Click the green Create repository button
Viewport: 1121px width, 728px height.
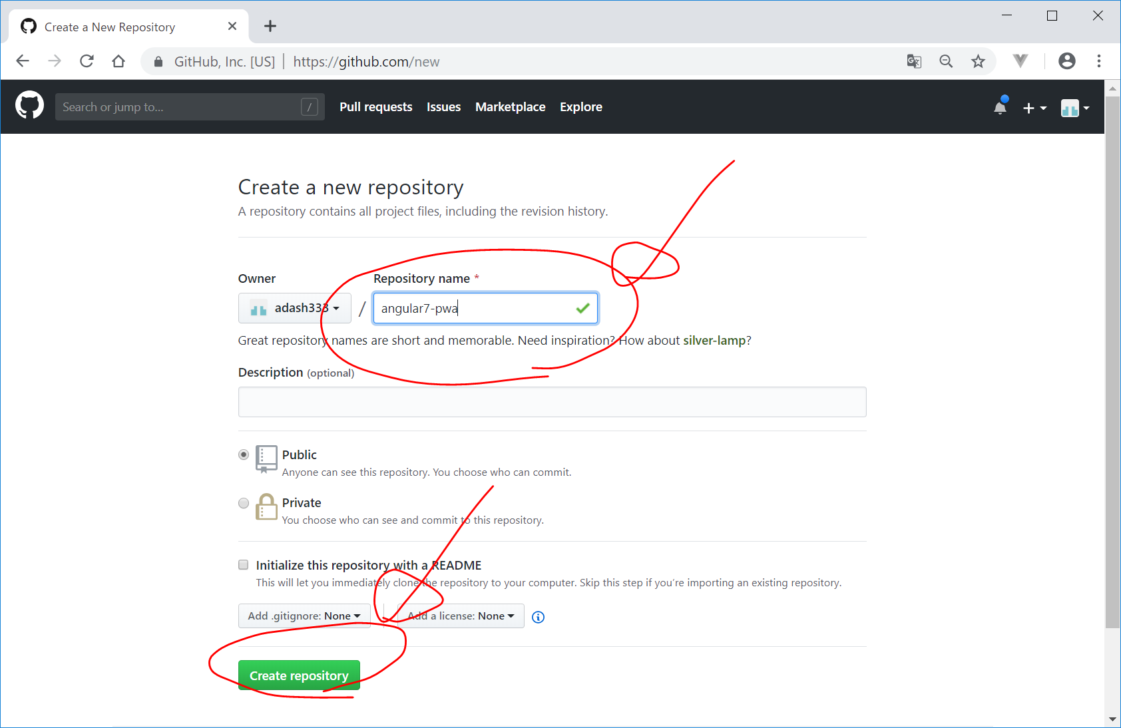[299, 675]
